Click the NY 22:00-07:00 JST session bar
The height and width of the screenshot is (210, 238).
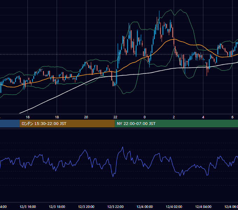[176, 124]
